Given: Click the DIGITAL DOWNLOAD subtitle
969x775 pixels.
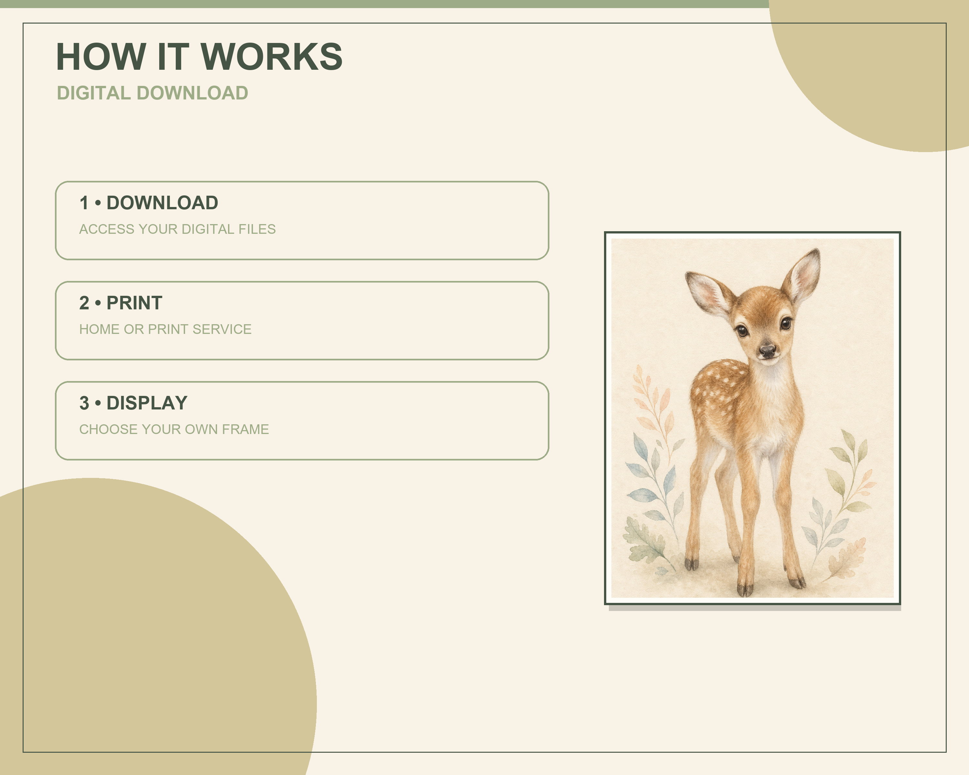Looking at the screenshot, I should pos(152,93).
